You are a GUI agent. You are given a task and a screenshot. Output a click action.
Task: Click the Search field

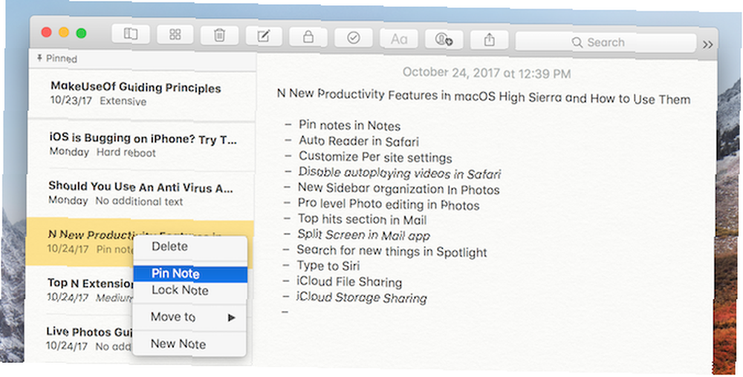coord(606,42)
